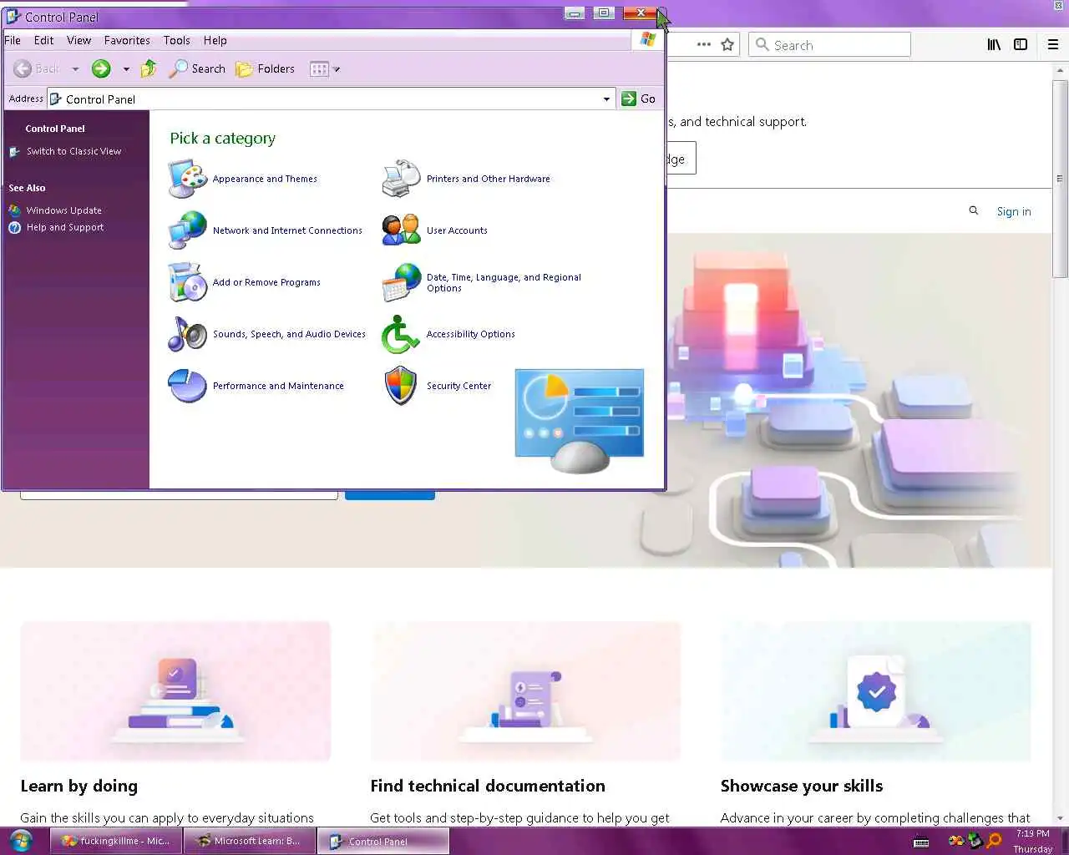The height and width of the screenshot is (855, 1069).
Task: Click the magnifier icon in system tray
Action: (995, 841)
